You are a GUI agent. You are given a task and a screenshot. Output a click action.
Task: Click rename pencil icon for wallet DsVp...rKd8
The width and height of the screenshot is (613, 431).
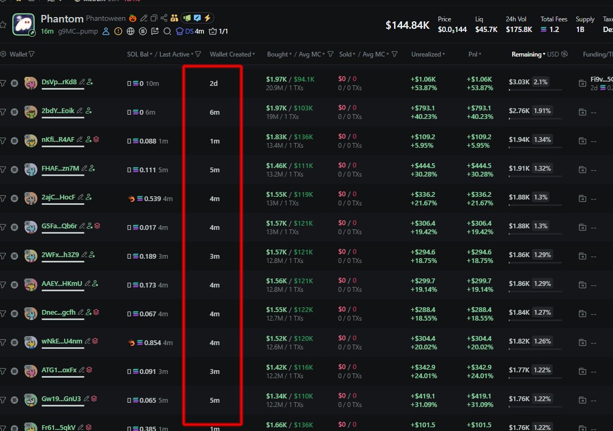click(x=82, y=82)
